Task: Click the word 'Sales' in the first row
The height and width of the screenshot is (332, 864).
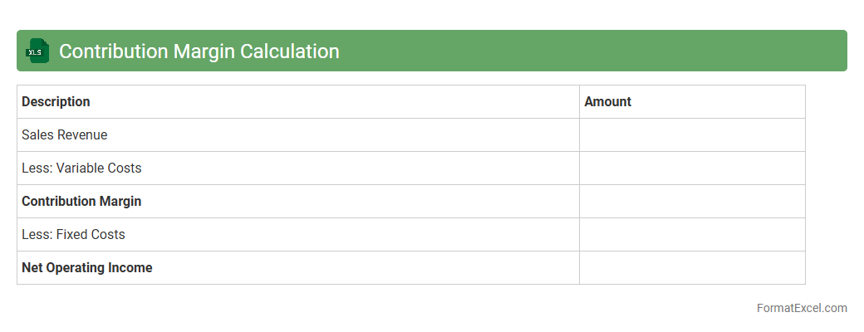Action: pyautogui.click(x=37, y=135)
